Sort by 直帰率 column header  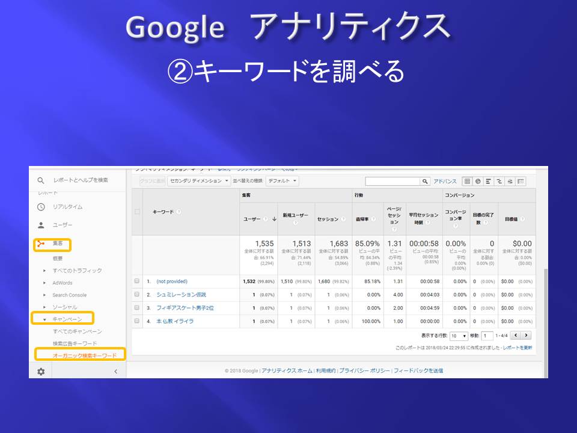[362, 219]
